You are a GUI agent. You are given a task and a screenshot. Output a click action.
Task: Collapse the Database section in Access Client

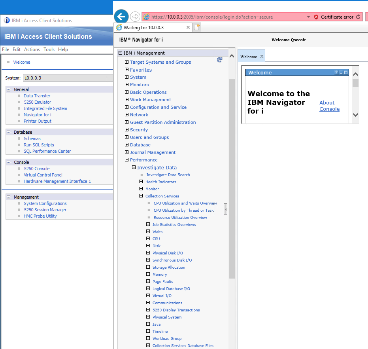tap(9, 132)
